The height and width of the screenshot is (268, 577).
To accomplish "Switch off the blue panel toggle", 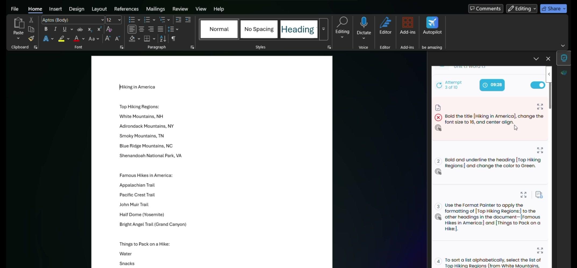I will 537,85.
